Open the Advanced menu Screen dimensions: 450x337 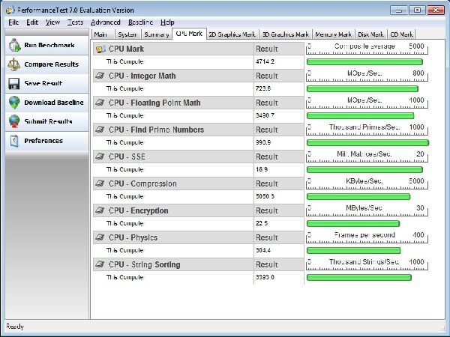tap(105, 22)
